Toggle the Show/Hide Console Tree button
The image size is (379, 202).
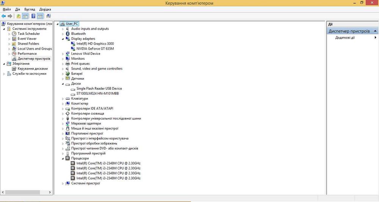coord(25,16)
